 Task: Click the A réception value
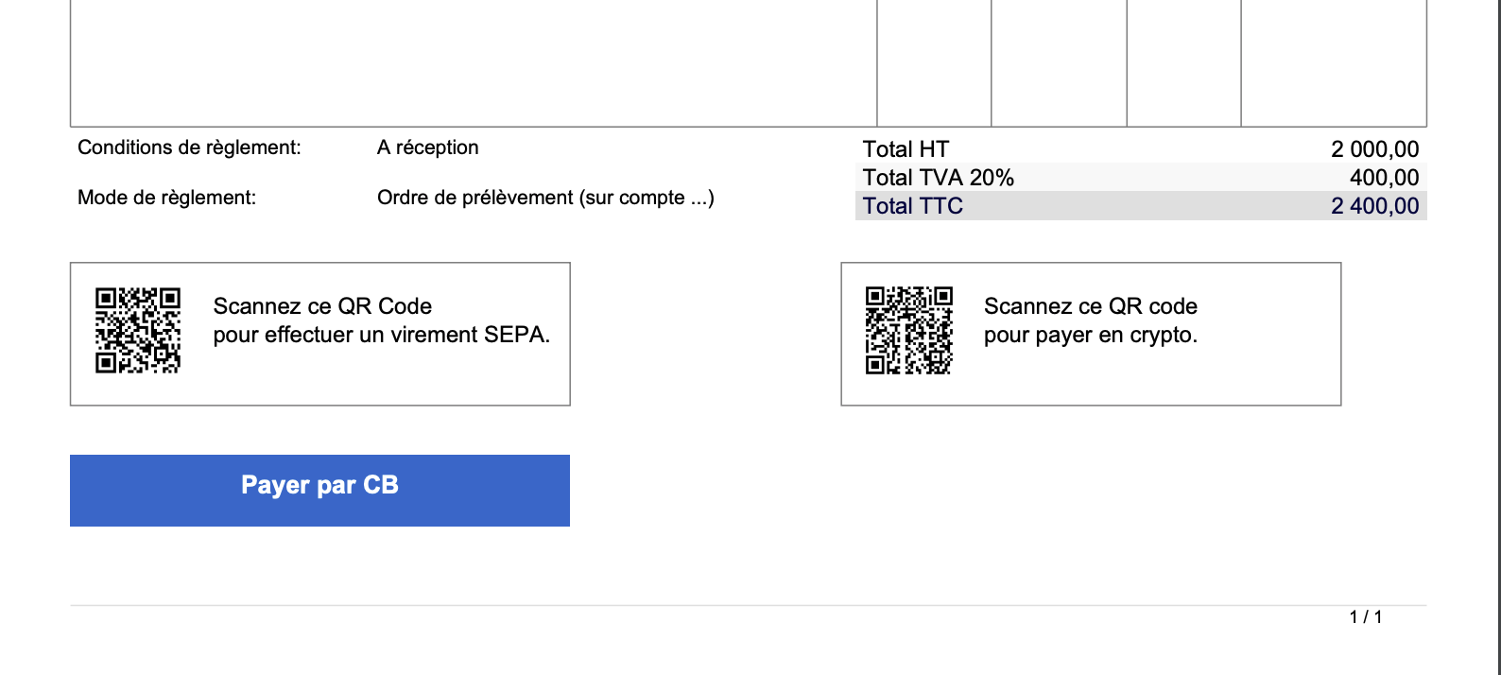click(x=428, y=147)
